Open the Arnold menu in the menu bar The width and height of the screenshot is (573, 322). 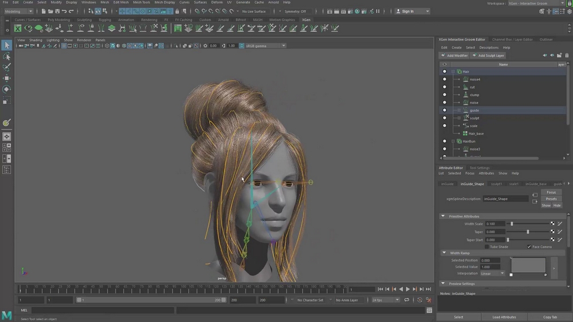point(273,2)
